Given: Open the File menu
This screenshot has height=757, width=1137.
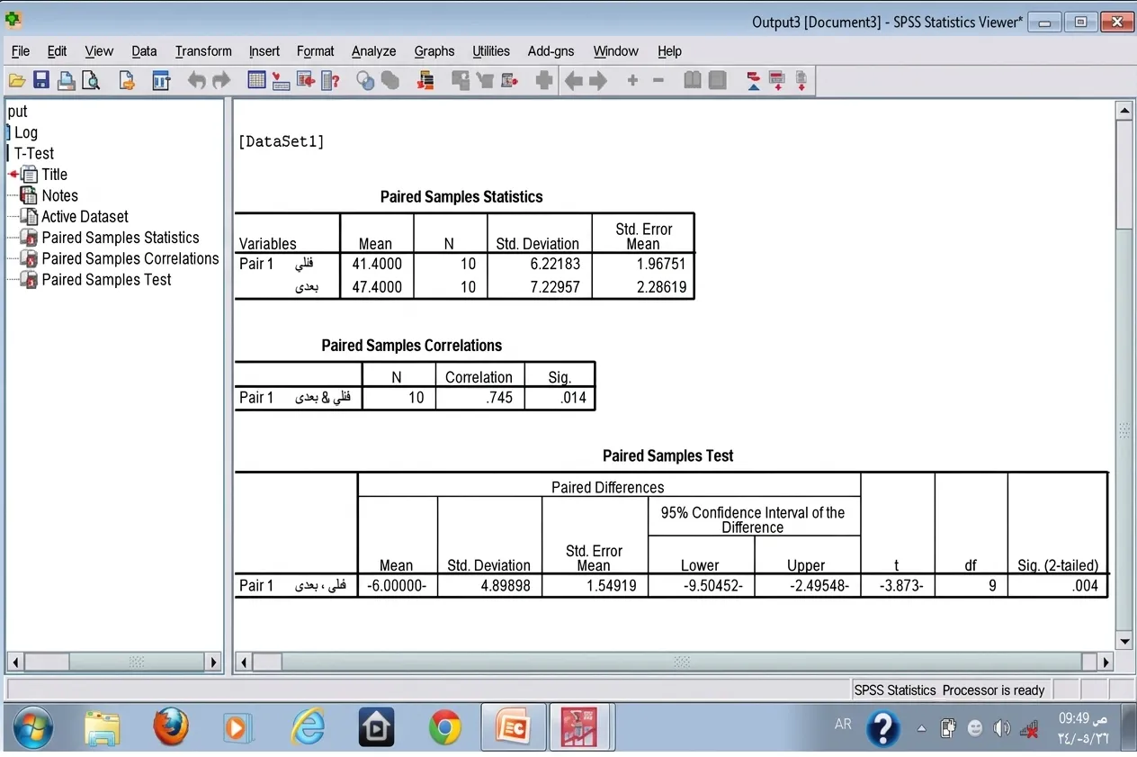Looking at the screenshot, I should 20,51.
